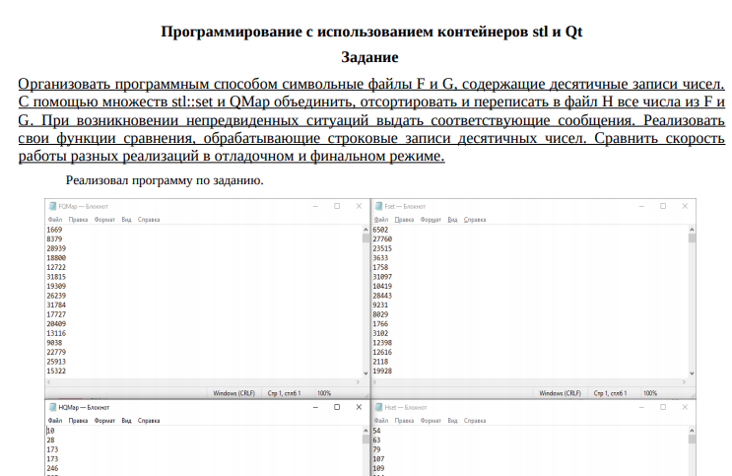The image size is (732, 476).
Task: Open Файл menu in FQMap Notepad
Action: click(x=54, y=220)
